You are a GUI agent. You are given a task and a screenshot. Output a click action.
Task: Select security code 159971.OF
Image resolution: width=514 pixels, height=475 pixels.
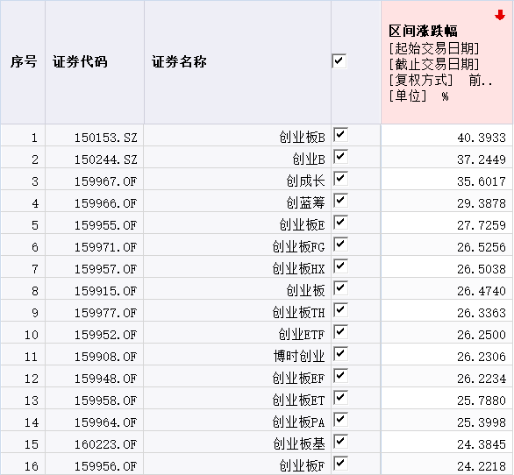tap(105, 247)
